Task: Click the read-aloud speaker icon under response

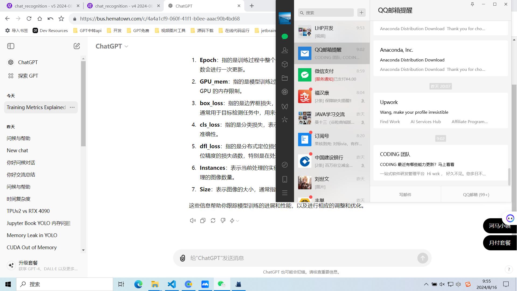Action: tap(193, 221)
